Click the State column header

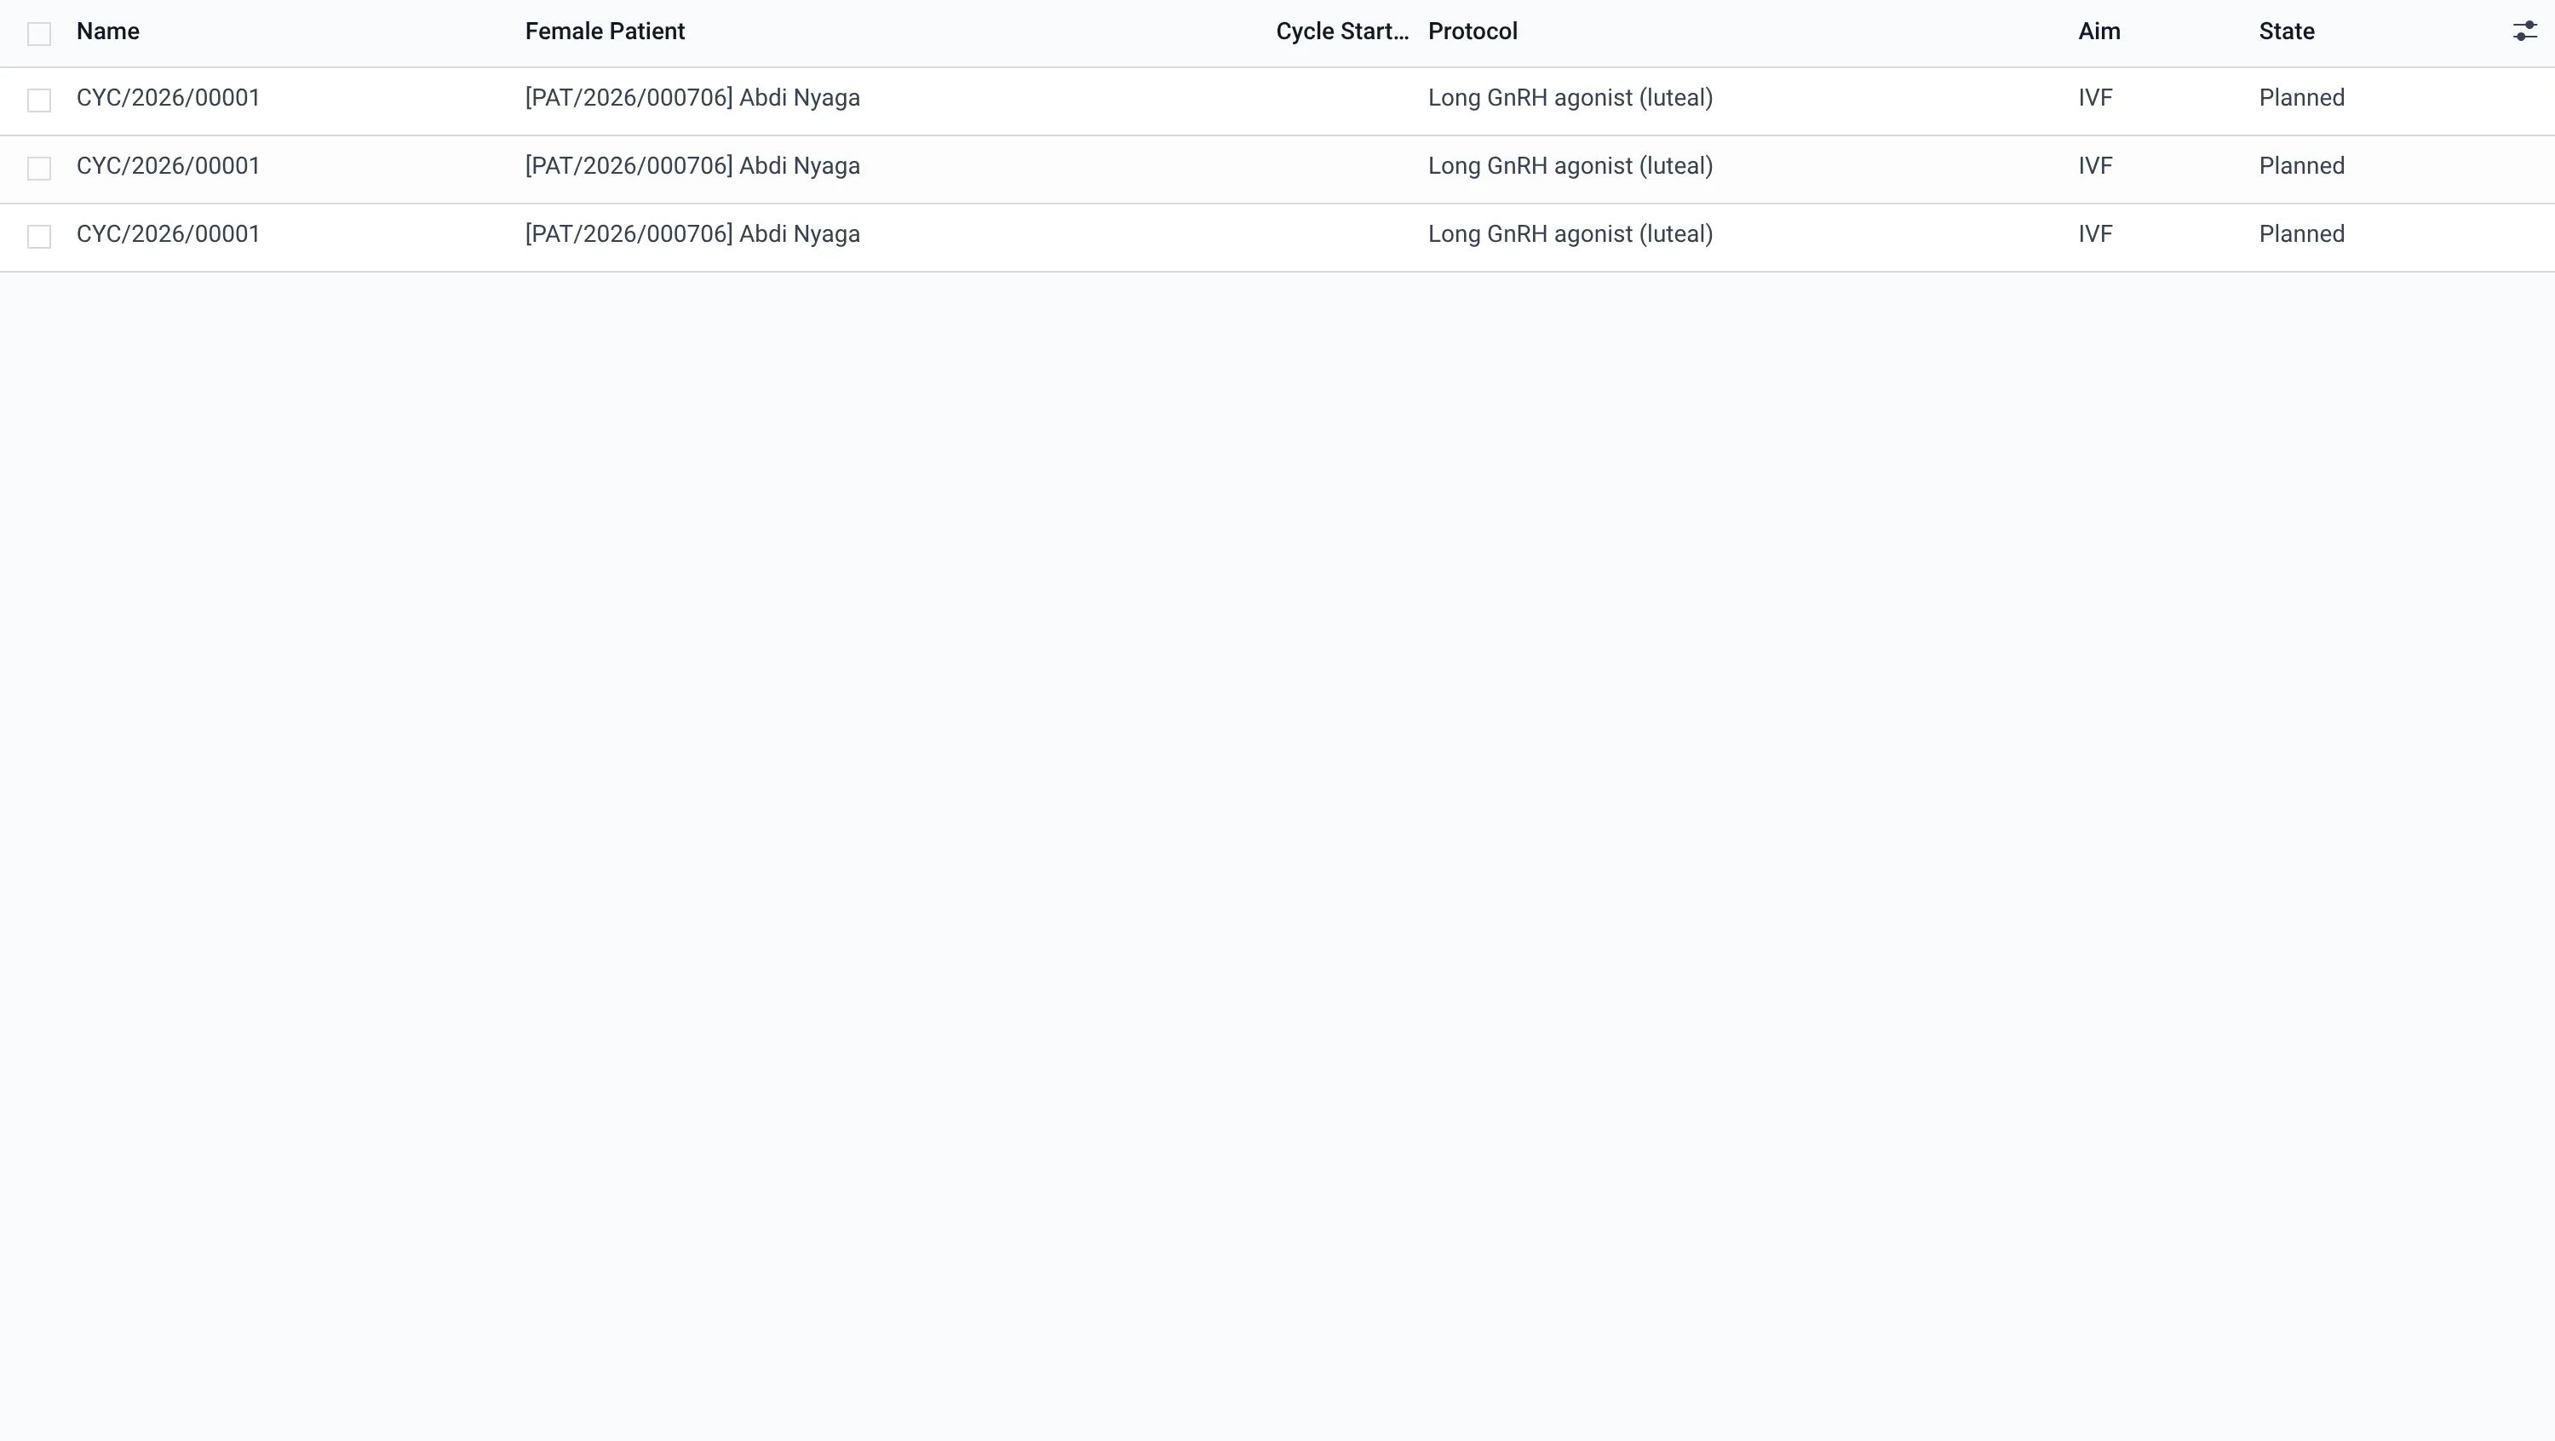2286,32
